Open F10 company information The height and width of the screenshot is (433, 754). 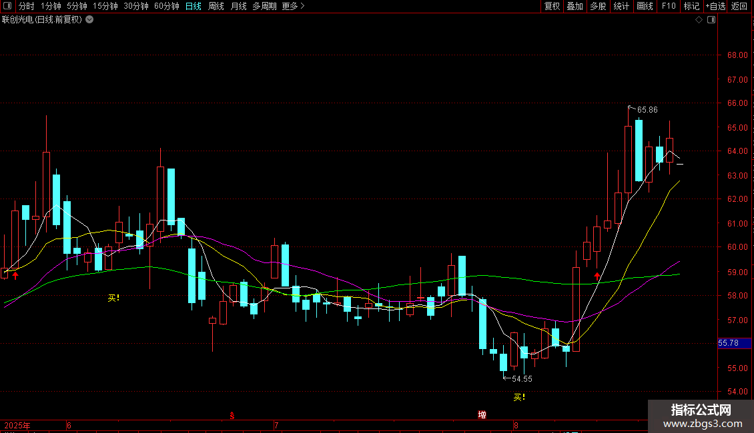[669, 6]
